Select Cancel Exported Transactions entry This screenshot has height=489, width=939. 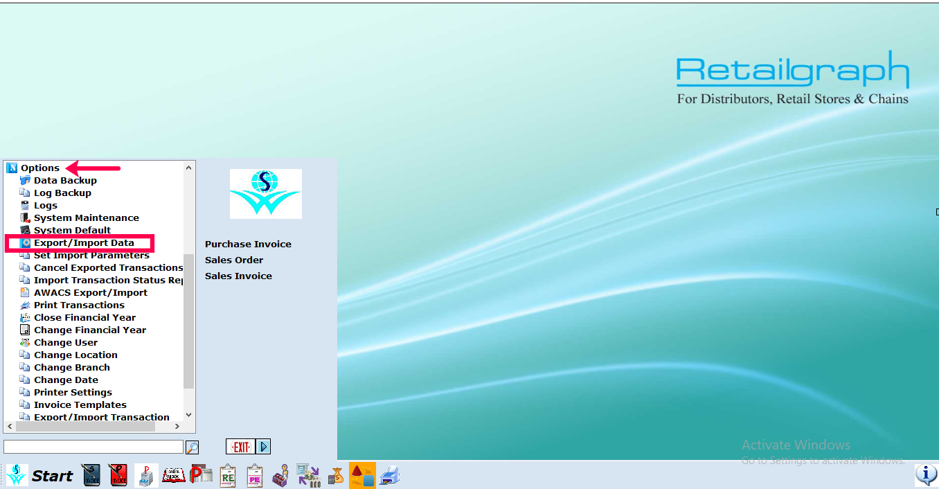[108, 267]
